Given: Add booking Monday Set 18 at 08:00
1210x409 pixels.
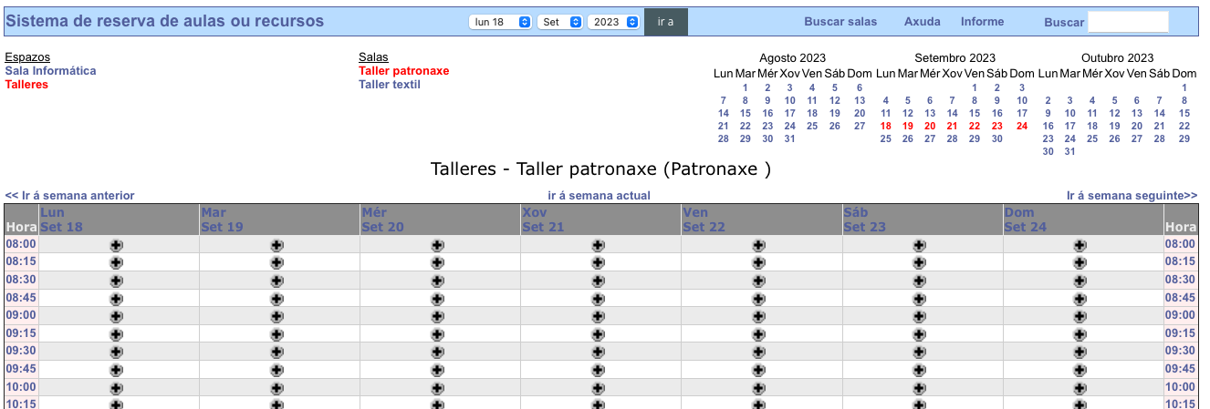Looking at the screenshot, I should point(117,245).
